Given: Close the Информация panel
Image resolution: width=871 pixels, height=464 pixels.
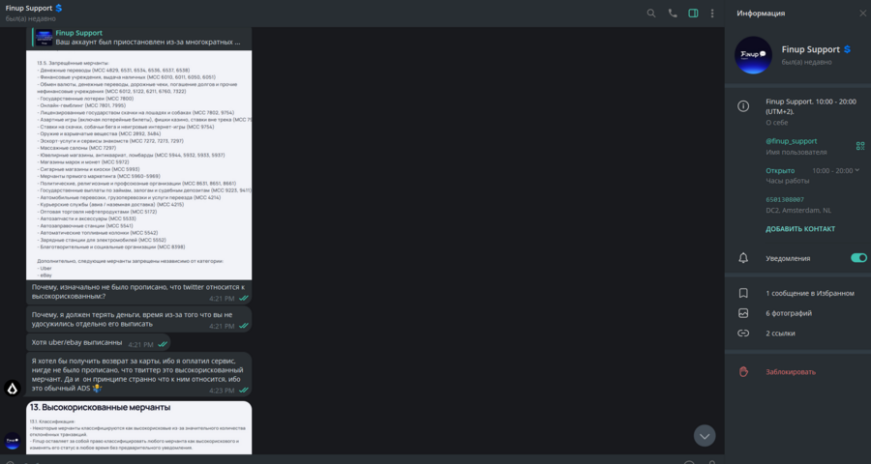Looking at the screenshot, I should coord(862,14).
